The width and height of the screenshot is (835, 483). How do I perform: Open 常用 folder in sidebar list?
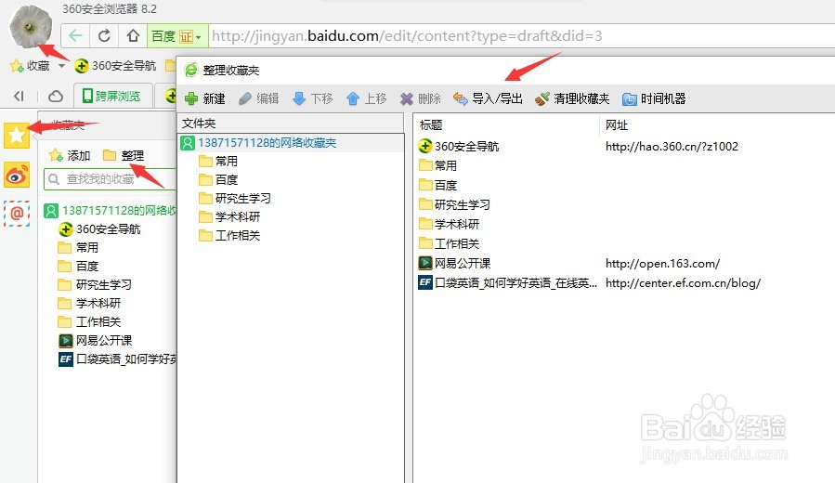point(78,248)
